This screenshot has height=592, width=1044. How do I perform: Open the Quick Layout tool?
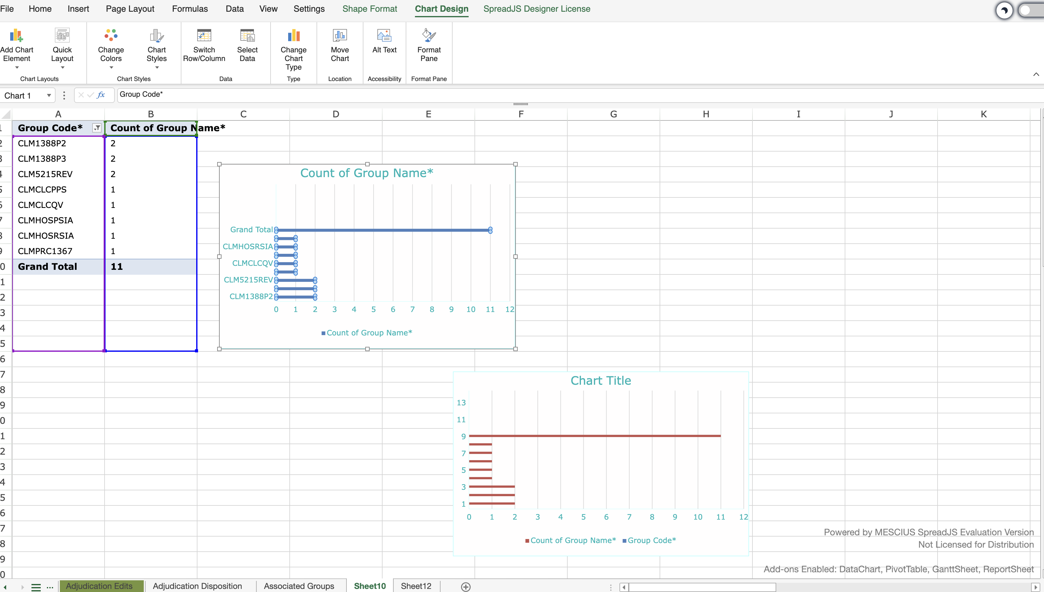[62, 36]
